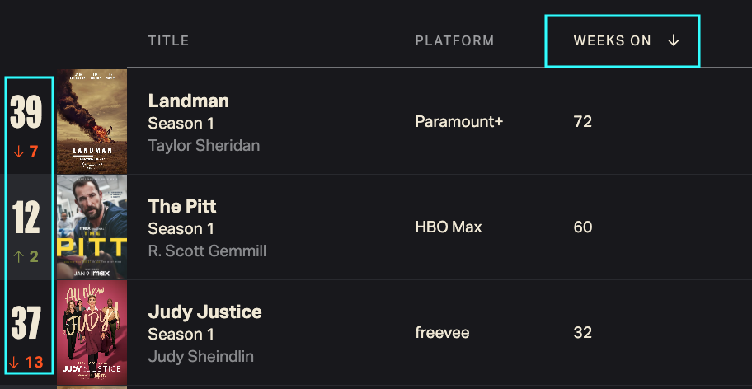Click rank number 39 beside Landman
Screen dimensions: 752x389
pyautogui.click(x=26, y=112)
